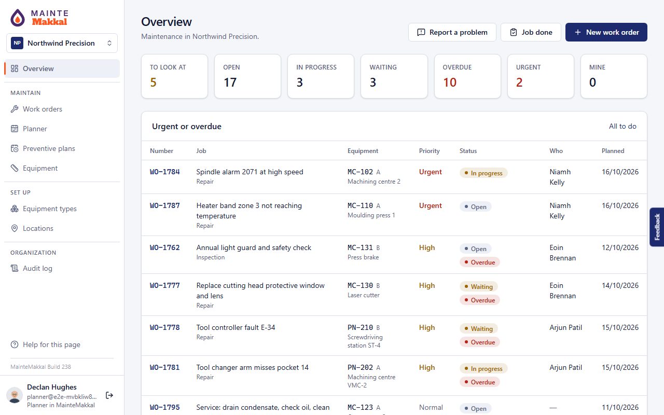
Task: Open the Northwind Precision organization switcher
Action: pos(62,43)
